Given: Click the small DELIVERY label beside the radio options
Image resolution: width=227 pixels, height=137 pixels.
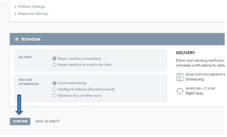Looking at the screenshot, I should [25, 57].
